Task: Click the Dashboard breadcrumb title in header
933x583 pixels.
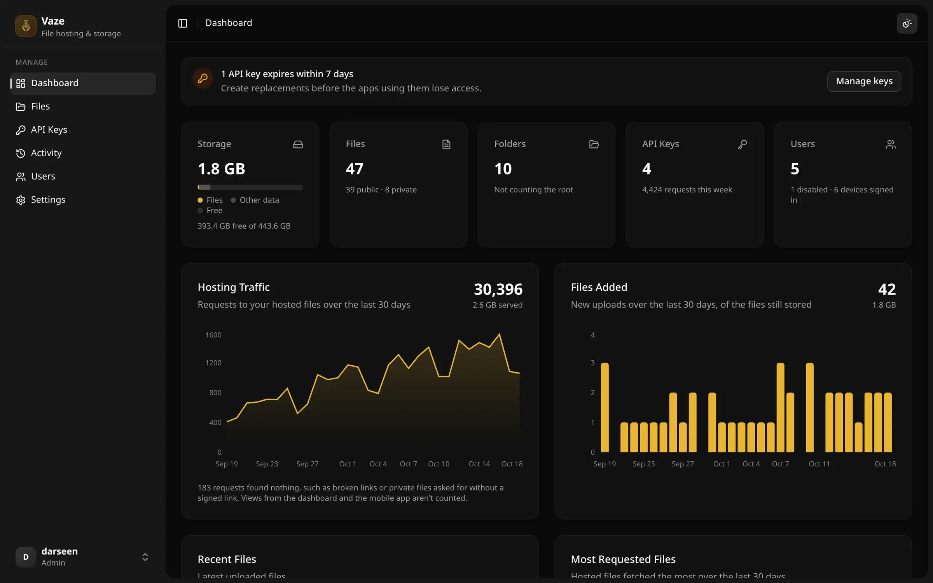Action: click(x=229, y=23)
